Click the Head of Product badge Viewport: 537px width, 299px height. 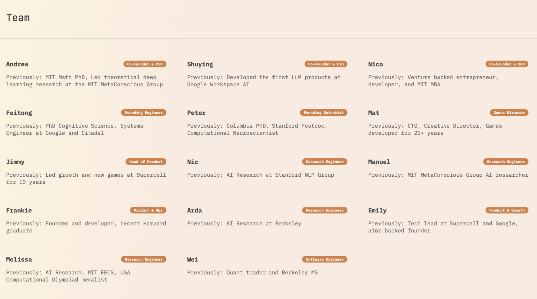146,162
